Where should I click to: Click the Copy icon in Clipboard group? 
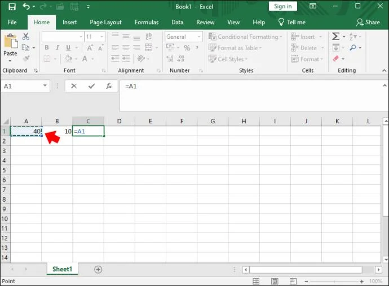(25, 47)
